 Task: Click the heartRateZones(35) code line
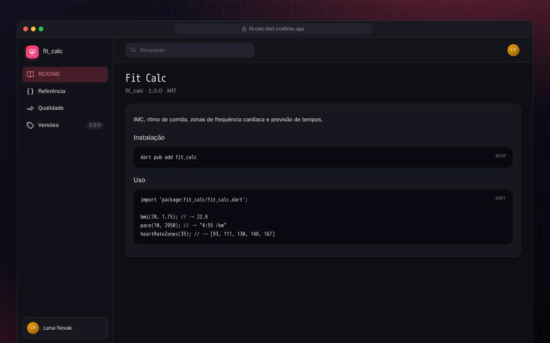point(208,234)
